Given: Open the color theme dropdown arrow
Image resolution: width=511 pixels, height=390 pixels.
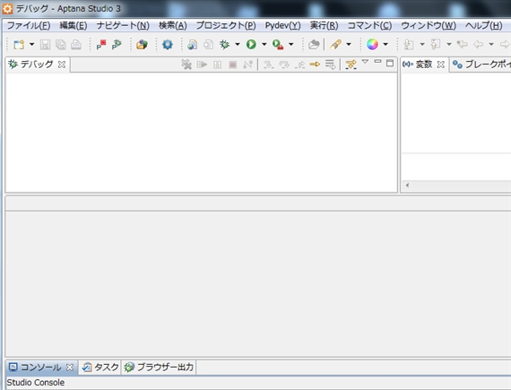Looking at the screenshot, I should 385,44.
